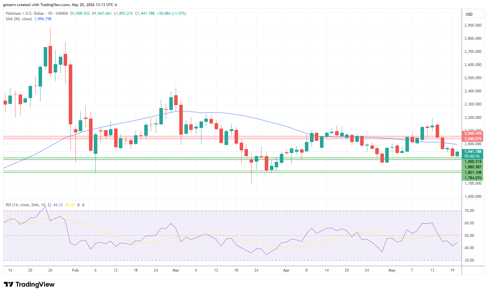
Task: Click the 2,500.000 price axis label
Action: [x=473, y=78]
